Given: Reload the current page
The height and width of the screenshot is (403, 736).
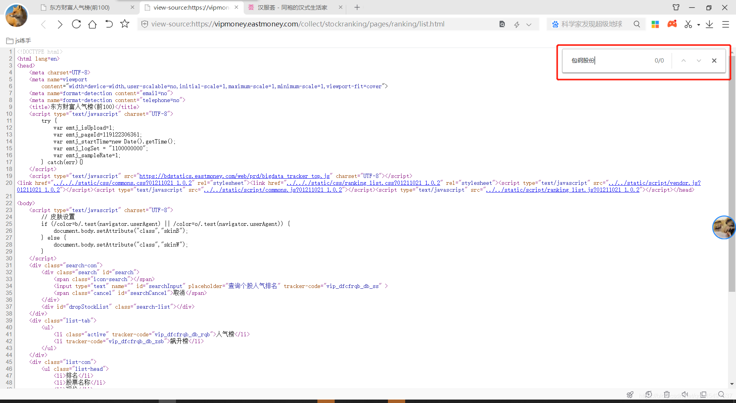Looking at the screenshot, I should tap(76, 24).
